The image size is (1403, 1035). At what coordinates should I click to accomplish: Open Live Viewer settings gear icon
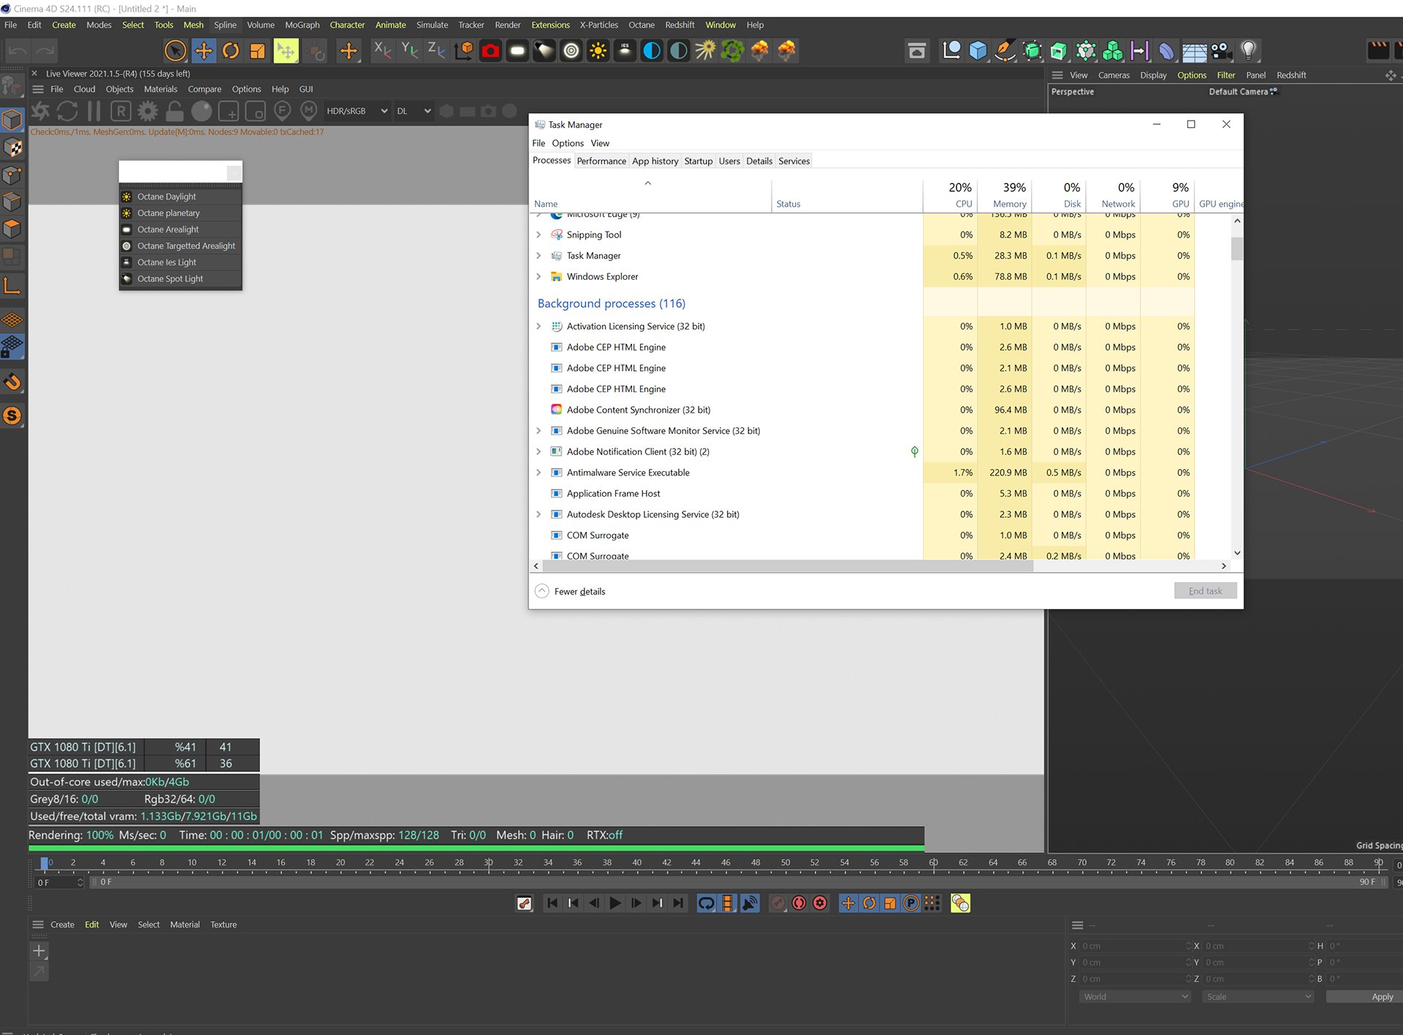click(x=148, y=111)
